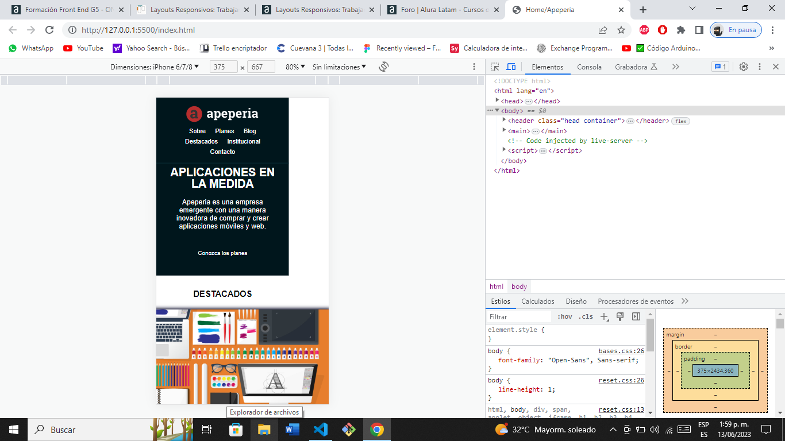
Task: Click the Contacto navigation link
Action: coord(222,152)
